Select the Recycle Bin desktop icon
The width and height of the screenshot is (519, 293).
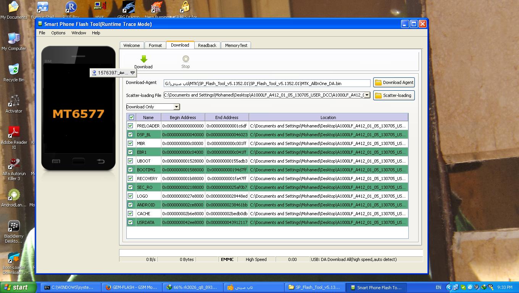pyautogui.click(x=14, y=70)
